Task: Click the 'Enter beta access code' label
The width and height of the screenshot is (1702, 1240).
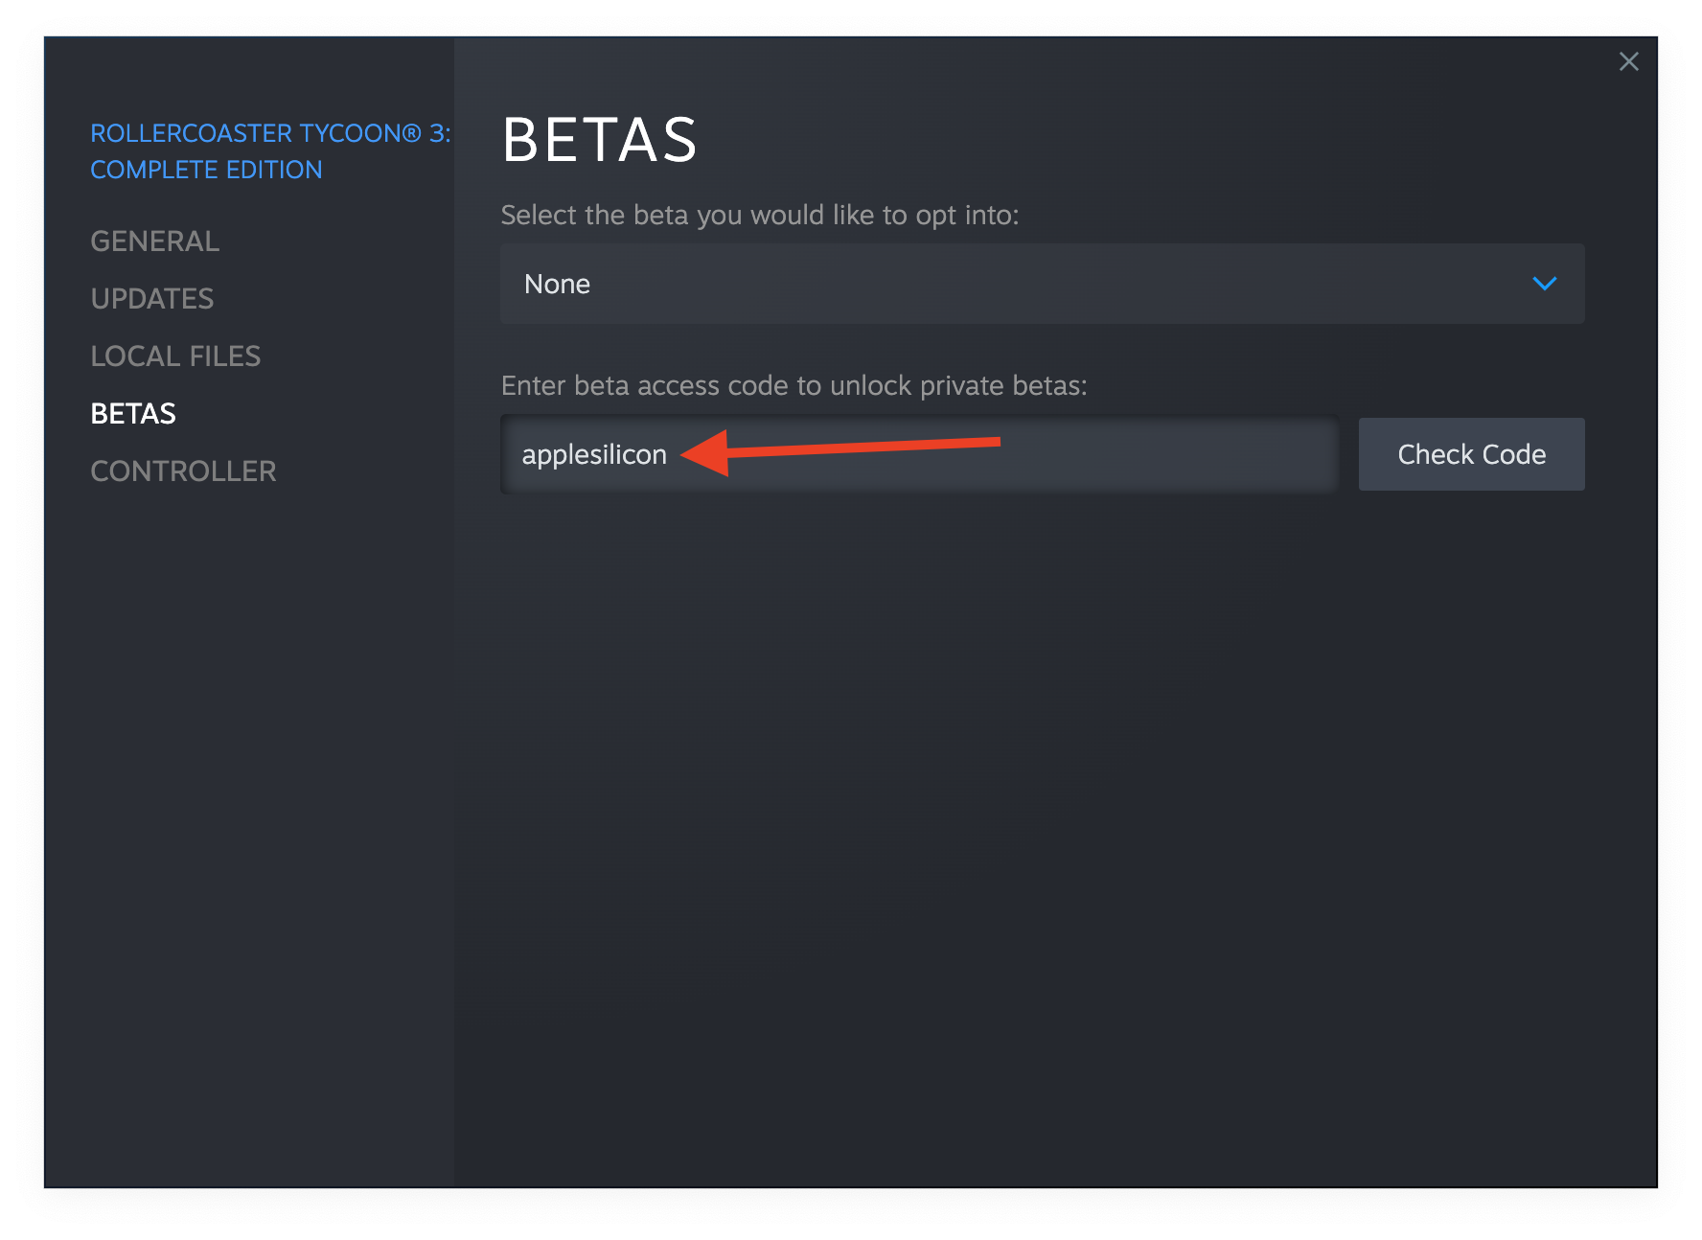Action: (793, 385)
